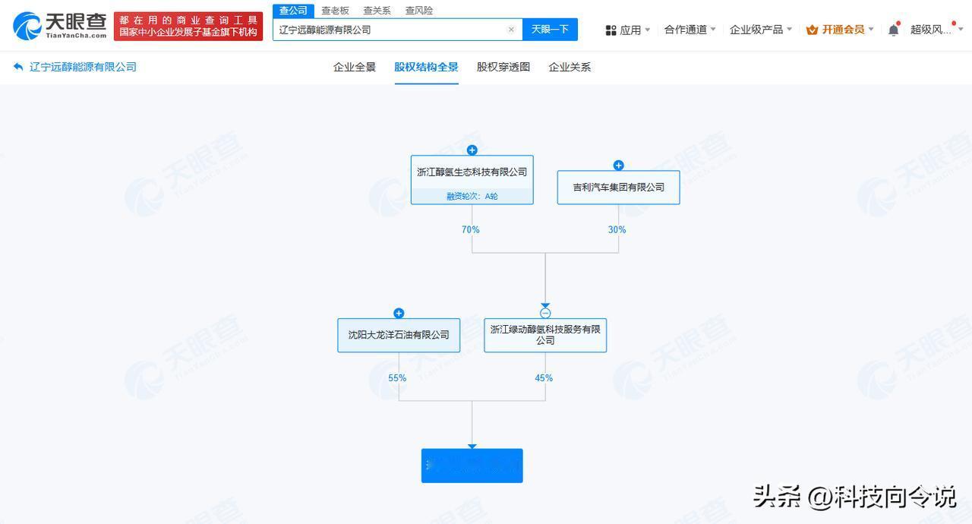Go back via the arrow beside 辽宁远醇能源有限公司

click(18, 67)
